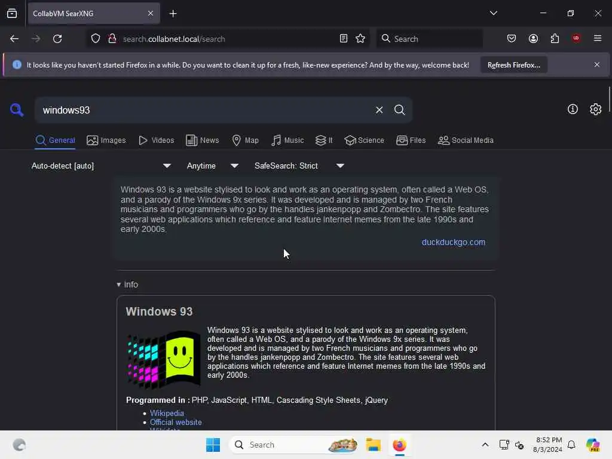Open Windows Start menu
The width and height of the screenshot is (612, 459).
tap(213, 445)
